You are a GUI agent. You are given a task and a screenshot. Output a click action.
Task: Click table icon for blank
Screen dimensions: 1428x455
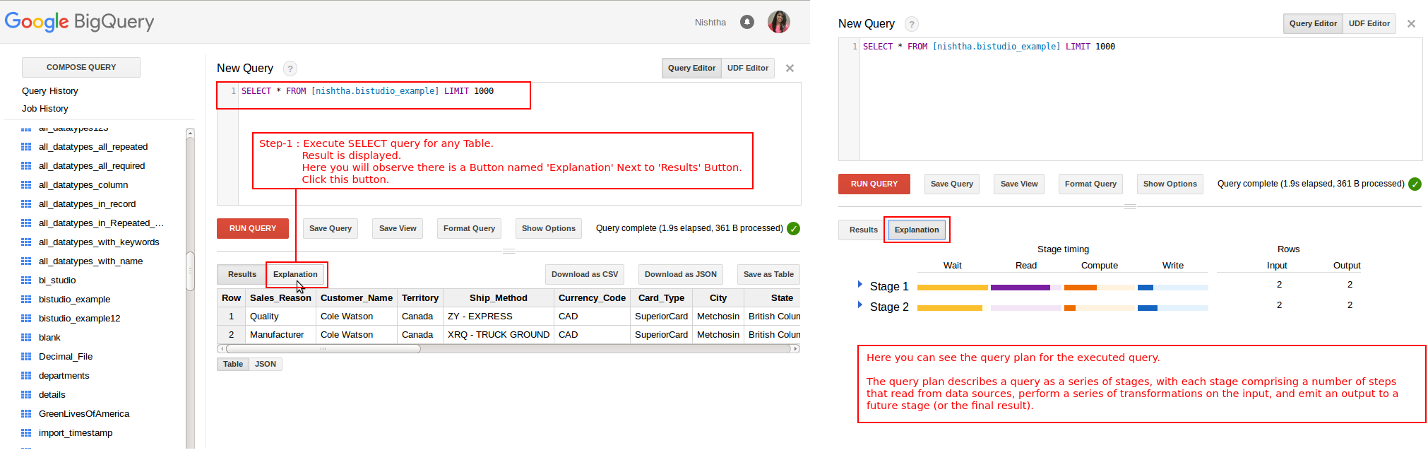(x=26, y=338)
